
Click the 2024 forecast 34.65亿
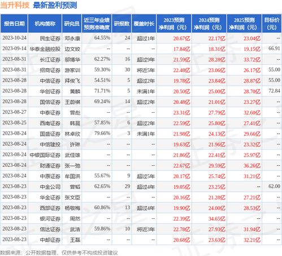pos(217,219)
